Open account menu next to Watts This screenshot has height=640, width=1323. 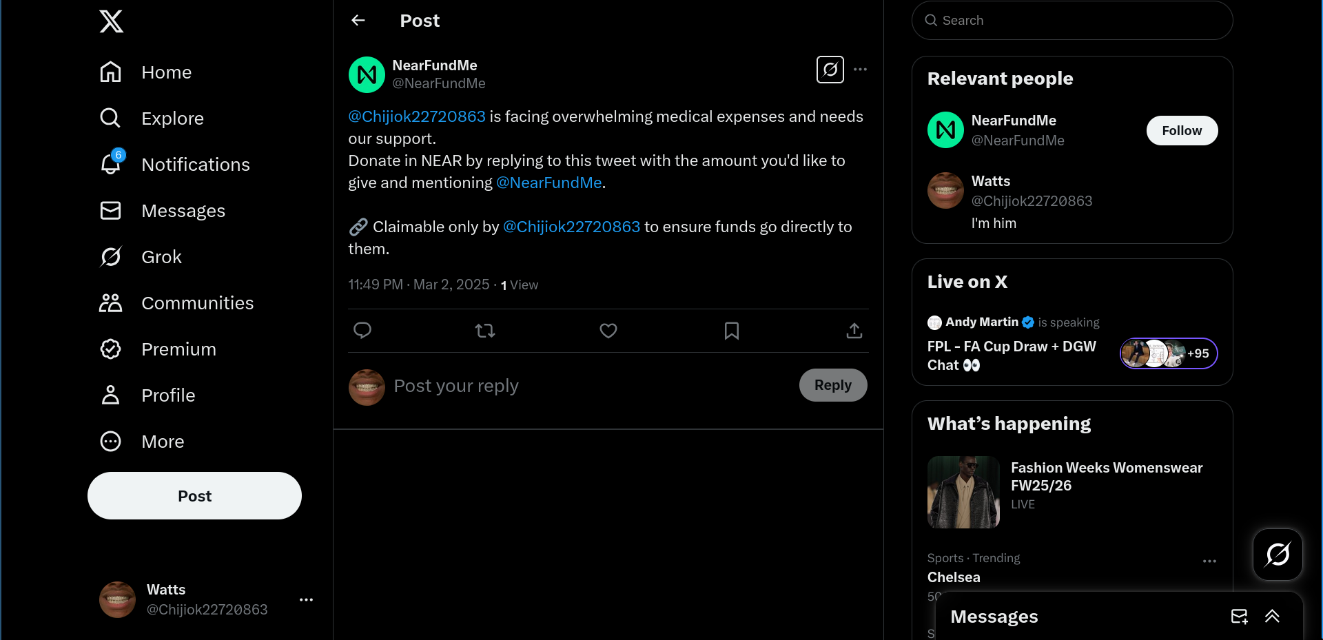(x=306, y=600)
